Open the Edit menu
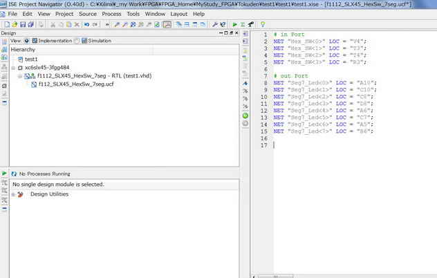 pos(28,14)
